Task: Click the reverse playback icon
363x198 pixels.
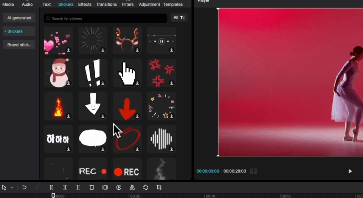Action: 119,187
